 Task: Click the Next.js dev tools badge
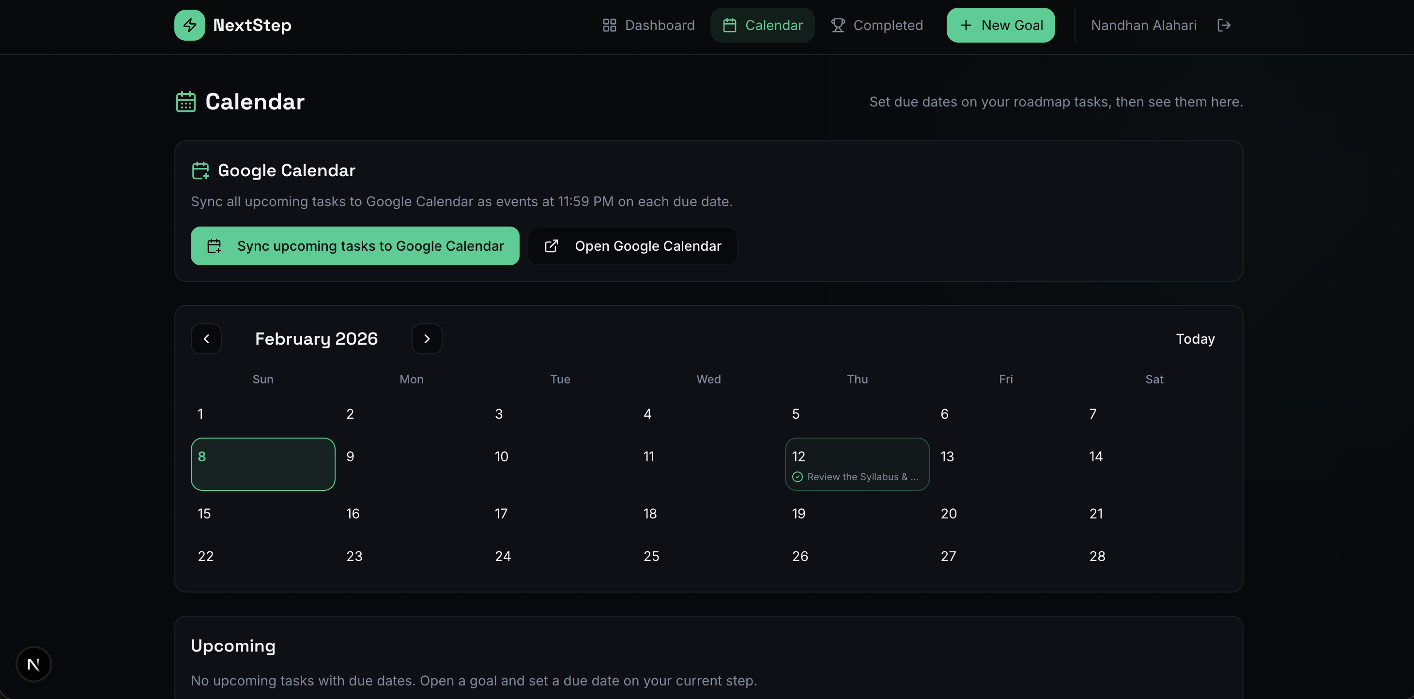tap(33, 665)
